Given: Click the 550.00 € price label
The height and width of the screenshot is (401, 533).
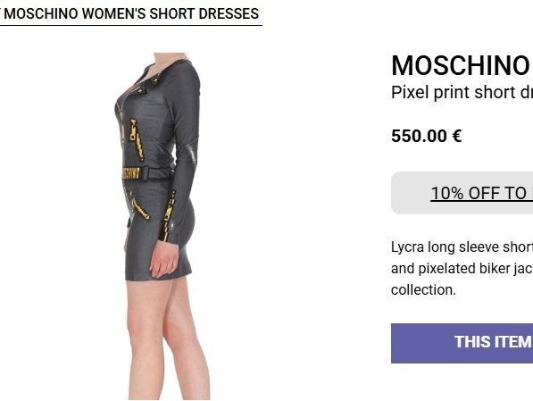Looking at the screenshot, I should pyautogui.click(x=426, y=136).
